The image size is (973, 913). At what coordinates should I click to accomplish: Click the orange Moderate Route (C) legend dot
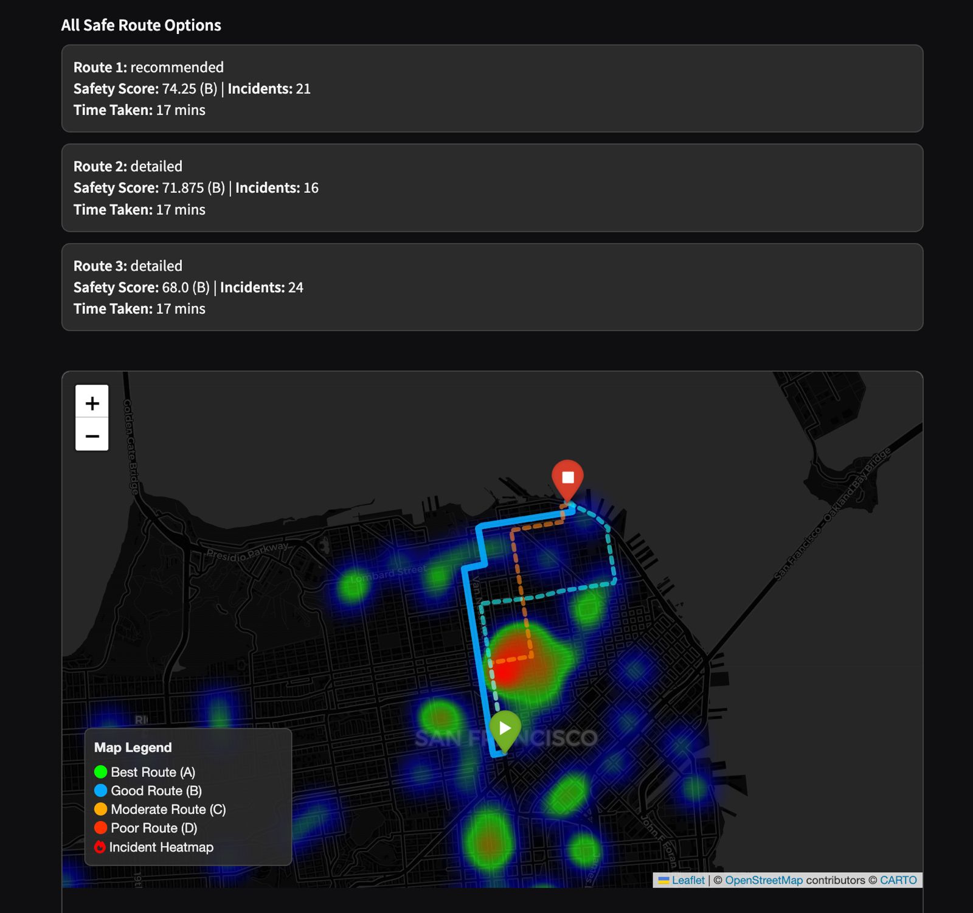[x=101, y=810]
